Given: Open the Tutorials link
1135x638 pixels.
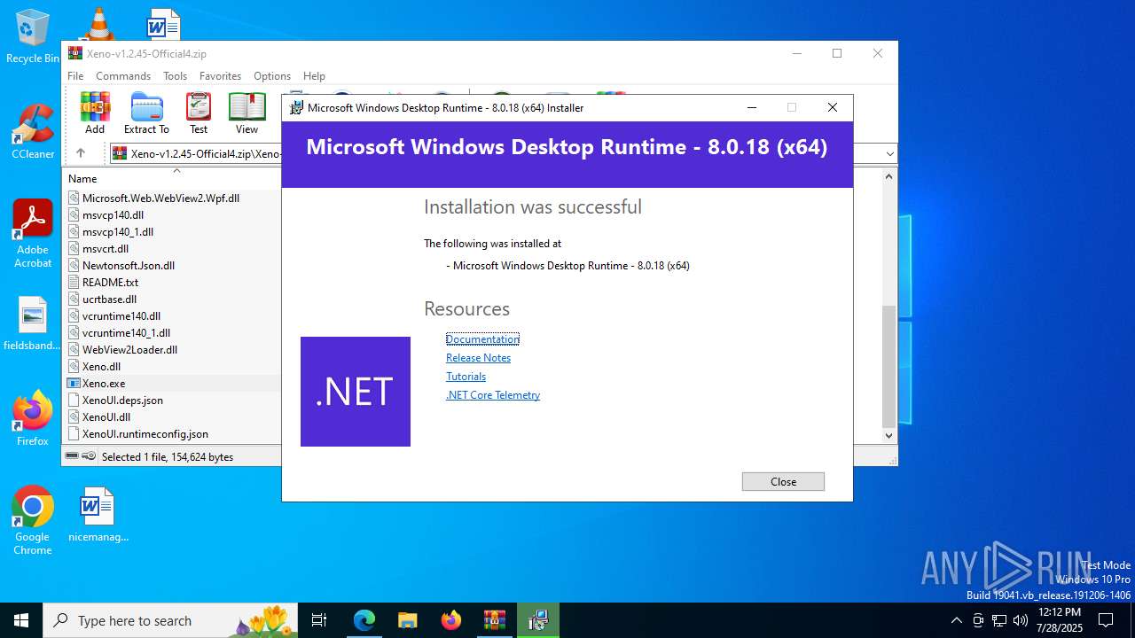Looking at the screenshot, I should click(466, 377).
